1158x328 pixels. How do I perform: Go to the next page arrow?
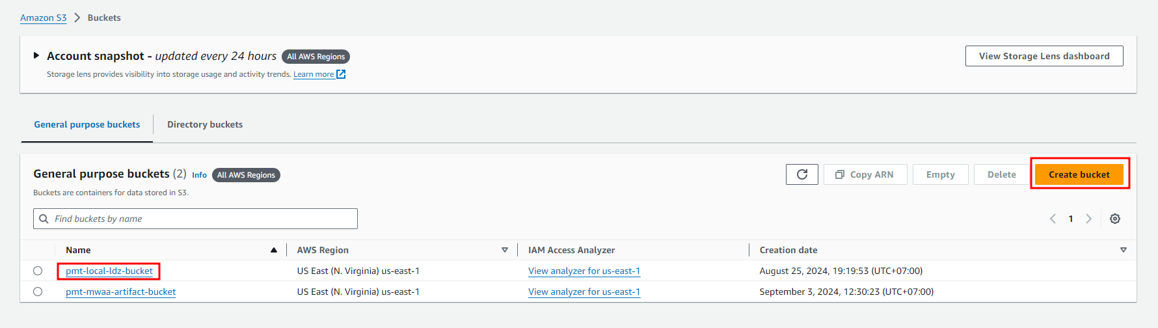[x=1088, y=219]
